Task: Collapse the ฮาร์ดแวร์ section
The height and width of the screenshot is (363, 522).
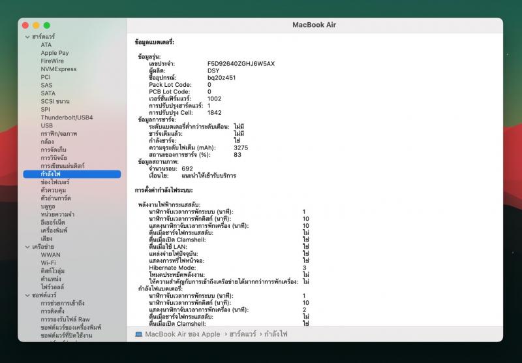Action: [26, 37]
